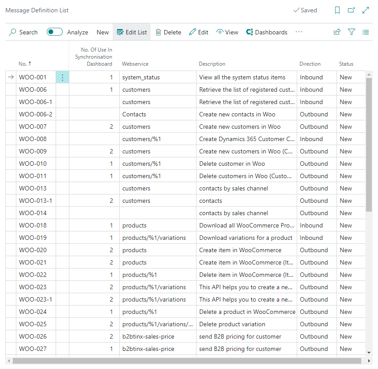
Task: Click 'Delete customer in Woo' description
Action: tap(232, 164)
